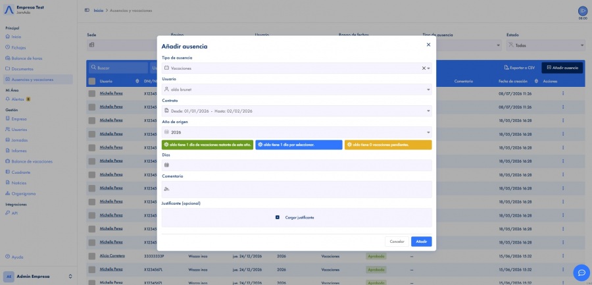Click the Cancelar button
This screenshot has width=592, height=285.
point(397,242)
